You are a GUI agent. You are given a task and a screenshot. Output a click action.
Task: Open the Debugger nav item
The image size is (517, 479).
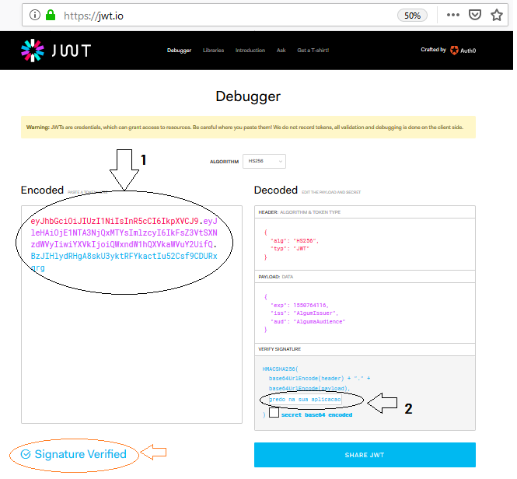coord(179,50)
